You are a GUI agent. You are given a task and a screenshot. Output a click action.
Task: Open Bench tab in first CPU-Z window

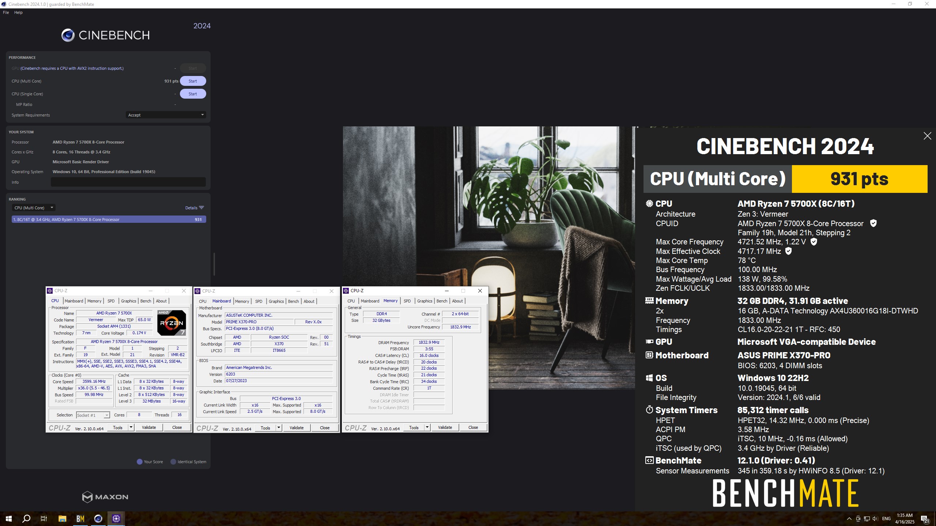[146, 301]
